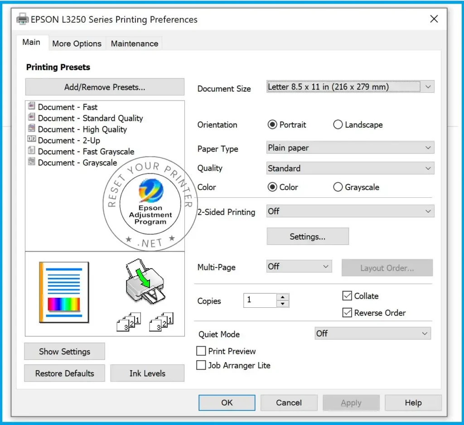
Task: Check the Ink Levels
Action: tap(147, 373)
